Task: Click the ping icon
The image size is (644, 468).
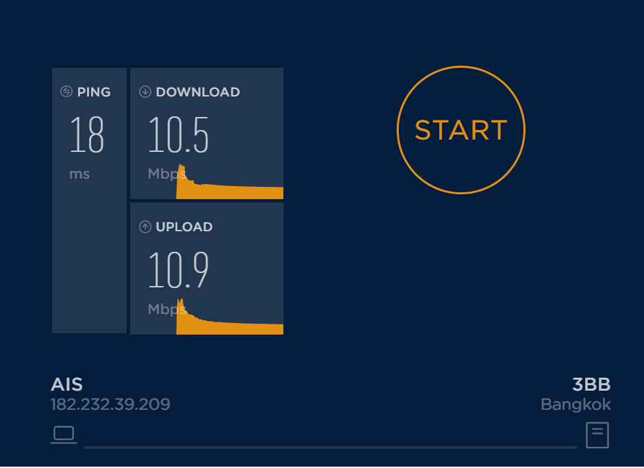Action: (x=66, y=92)
